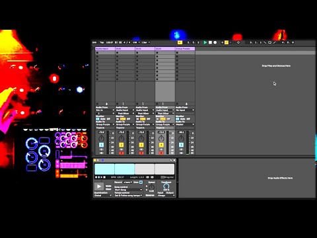Toggle the Looper device activator yellow dot
The image size is (317, 238).
95,160
